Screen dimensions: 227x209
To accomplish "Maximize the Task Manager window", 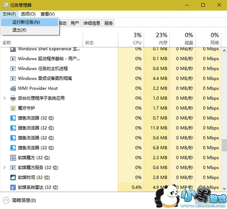I will pos(203,5).
